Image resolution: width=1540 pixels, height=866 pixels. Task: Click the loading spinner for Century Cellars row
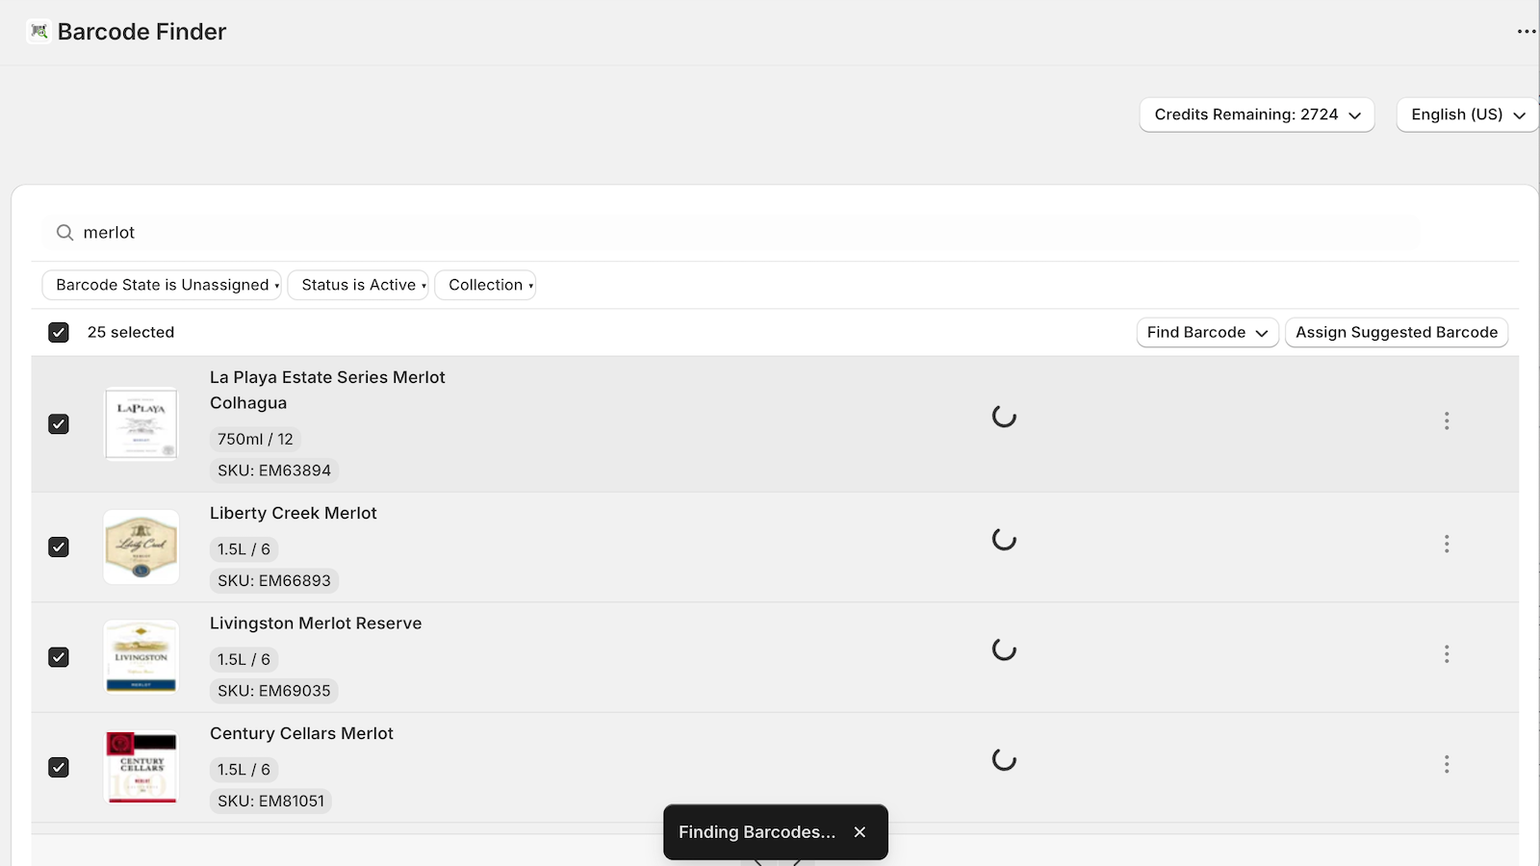pyautogui.click(x=1004, y=760)
